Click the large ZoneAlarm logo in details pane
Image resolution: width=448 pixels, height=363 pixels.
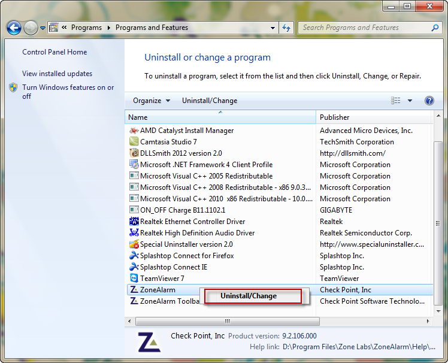[x=149, y=342]
